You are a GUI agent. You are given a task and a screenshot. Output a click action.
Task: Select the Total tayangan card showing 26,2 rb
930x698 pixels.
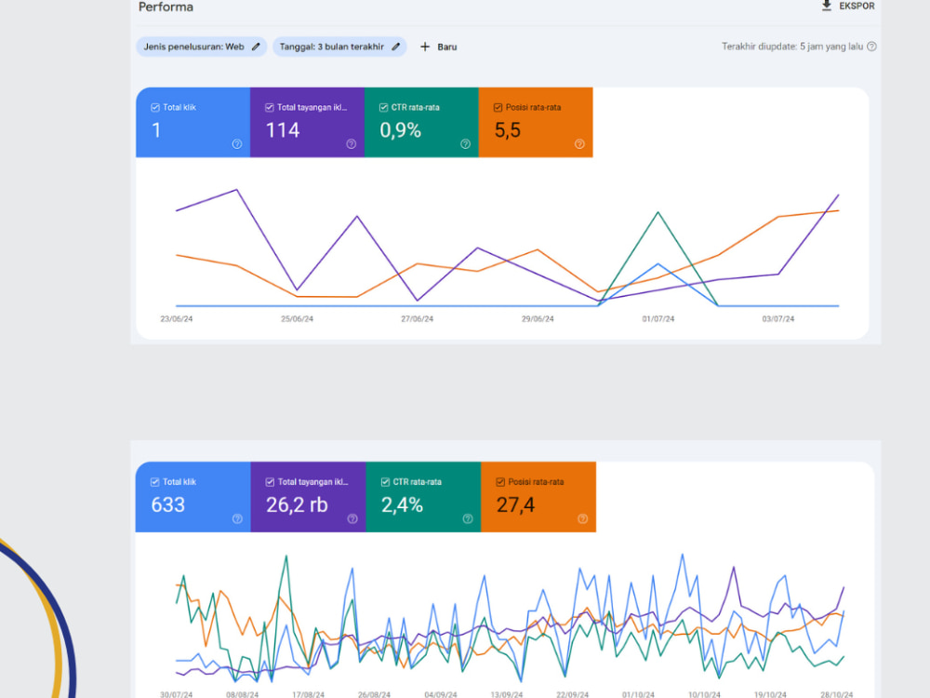tap(309, 497)
